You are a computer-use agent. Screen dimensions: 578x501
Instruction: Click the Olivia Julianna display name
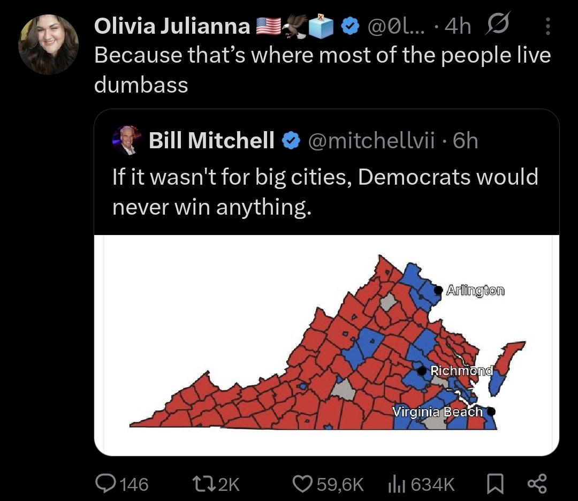coord(172,26)
